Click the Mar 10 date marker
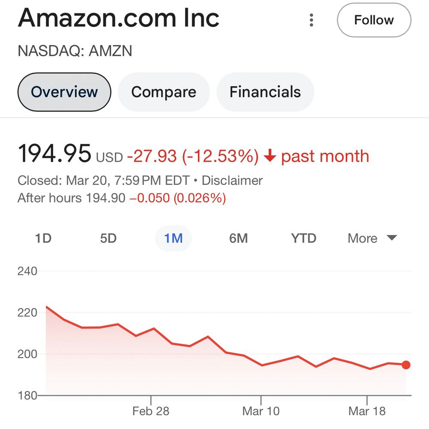 [261, 411]
